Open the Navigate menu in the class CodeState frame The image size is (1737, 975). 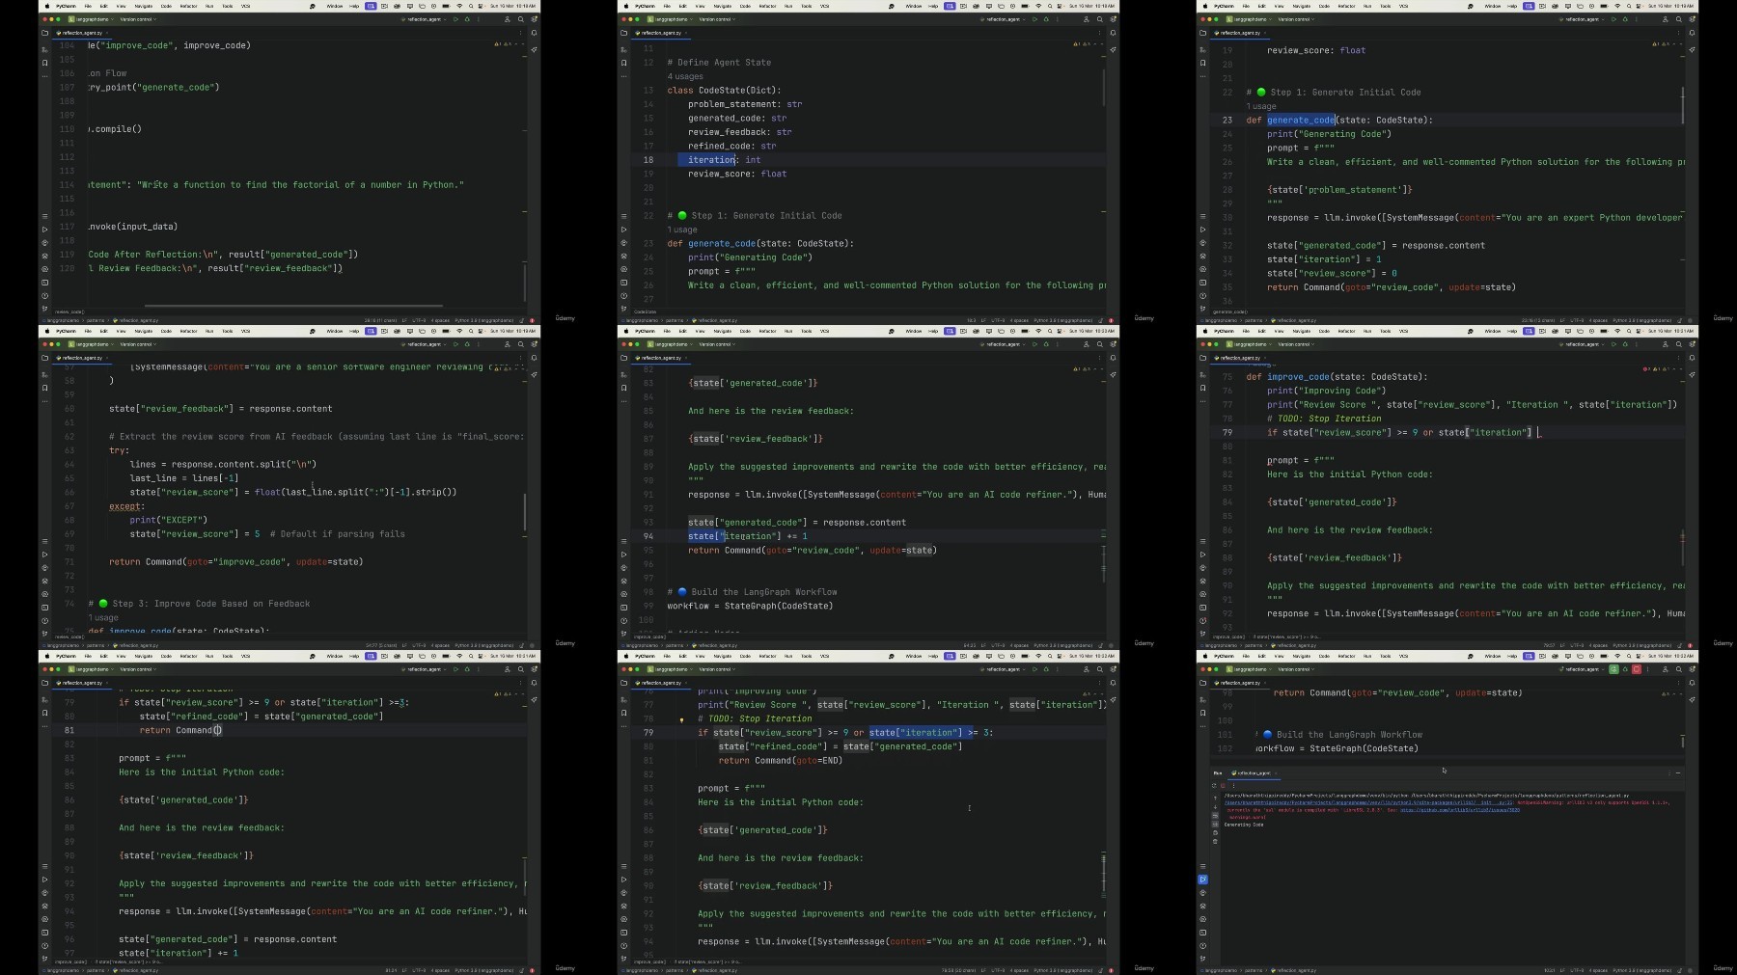(x=723, y=6)
